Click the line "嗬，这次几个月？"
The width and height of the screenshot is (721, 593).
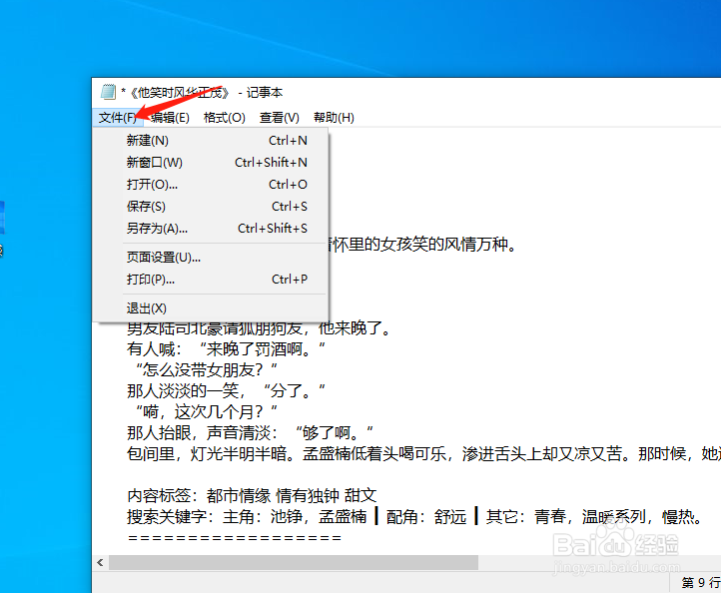point(206,412)
